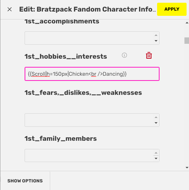
Task: Click the dialog scrollbar thumb
Action: pos(187,41)
